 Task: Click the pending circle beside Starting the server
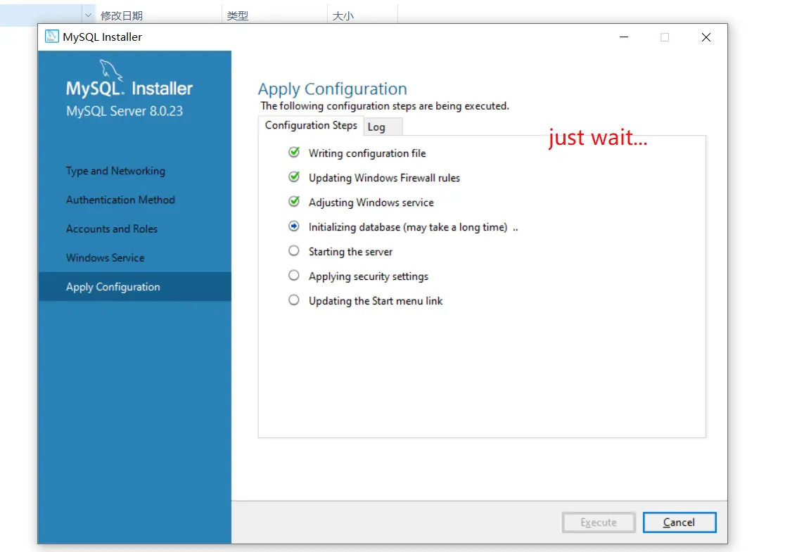pyautogui.click(x=294, y=250)
